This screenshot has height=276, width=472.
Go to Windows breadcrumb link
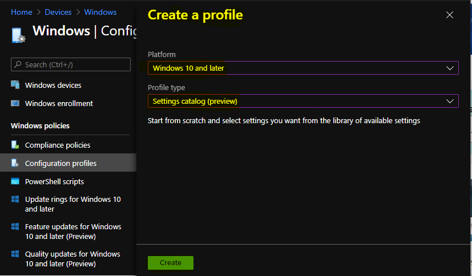100,12
